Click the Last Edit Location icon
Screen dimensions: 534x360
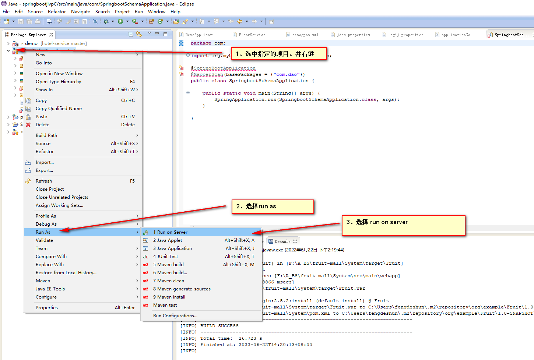[x=231, y=21]
